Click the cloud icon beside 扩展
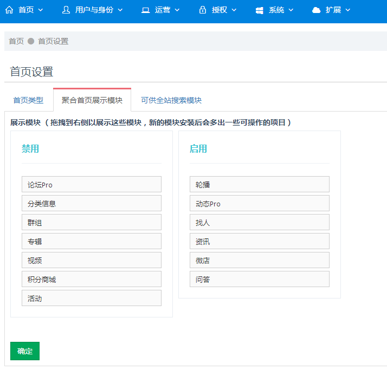 pos(316,10)
